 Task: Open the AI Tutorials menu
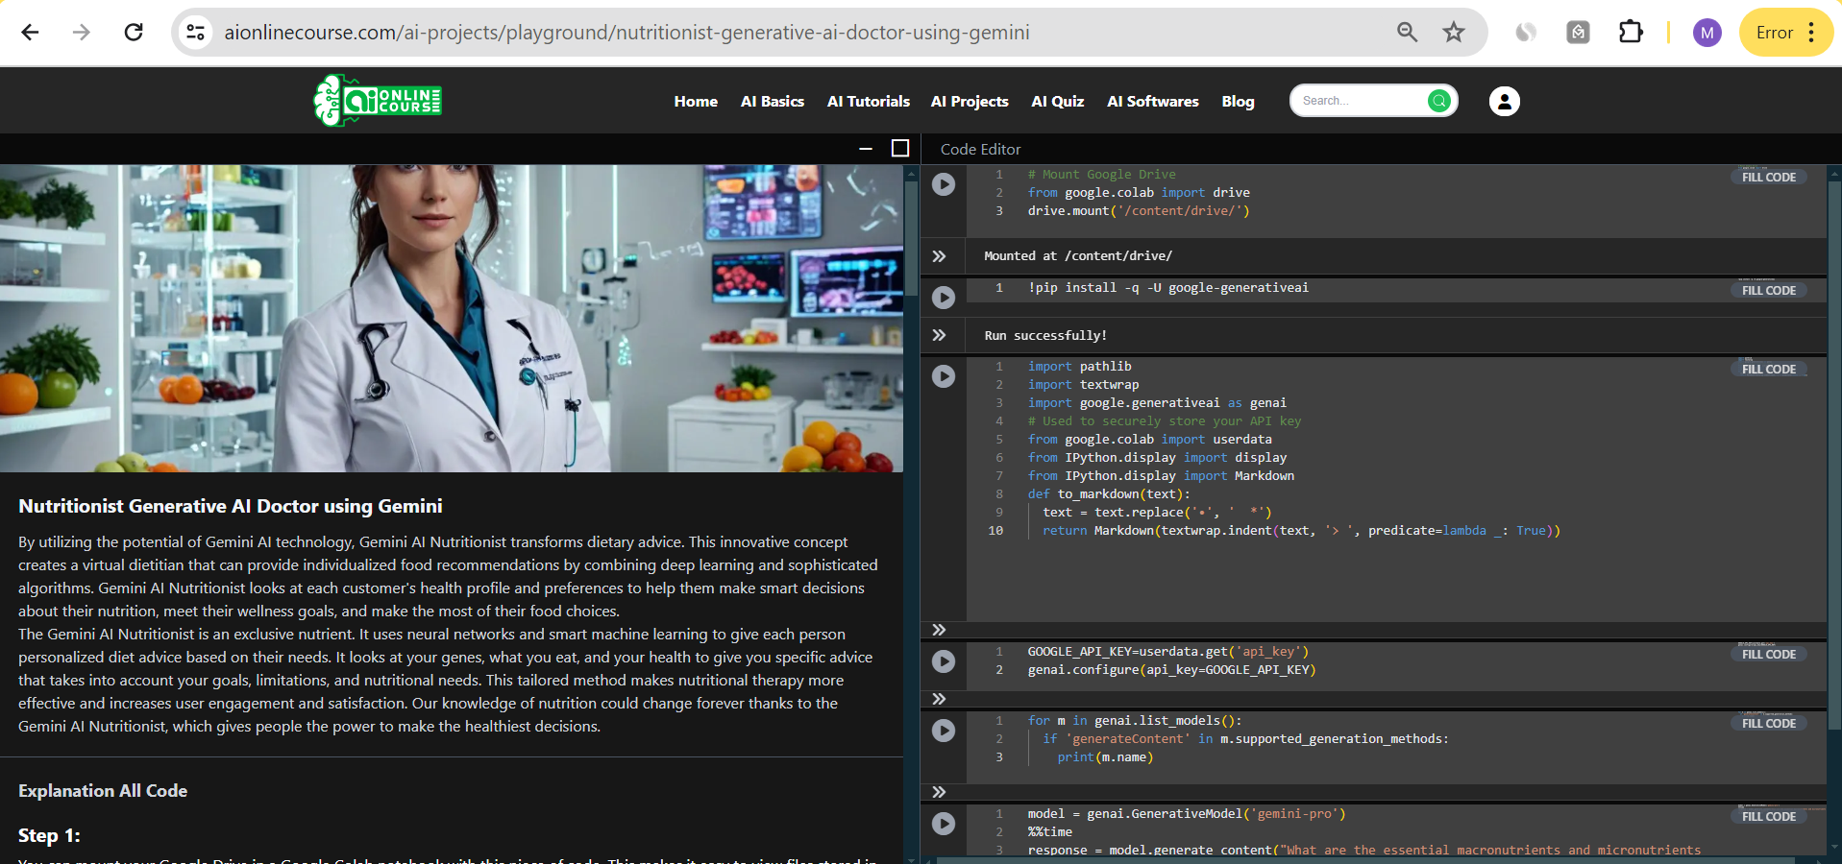[869, 101]
